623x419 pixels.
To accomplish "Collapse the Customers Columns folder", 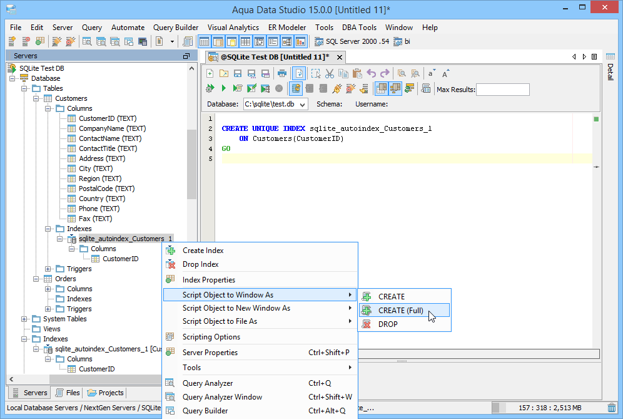I will click(x=48, y=108).
